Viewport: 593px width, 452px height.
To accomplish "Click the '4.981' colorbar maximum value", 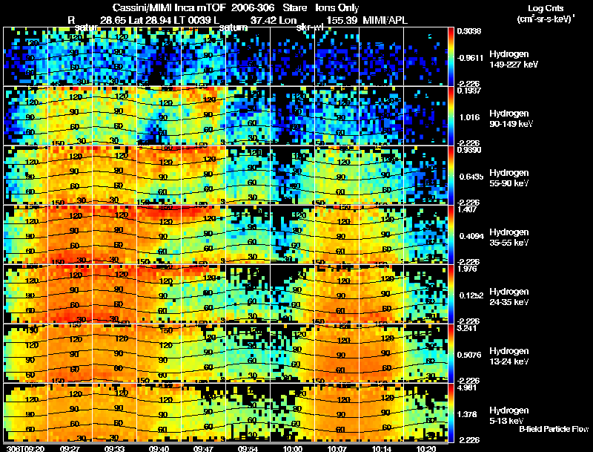I will click(467, 387).
